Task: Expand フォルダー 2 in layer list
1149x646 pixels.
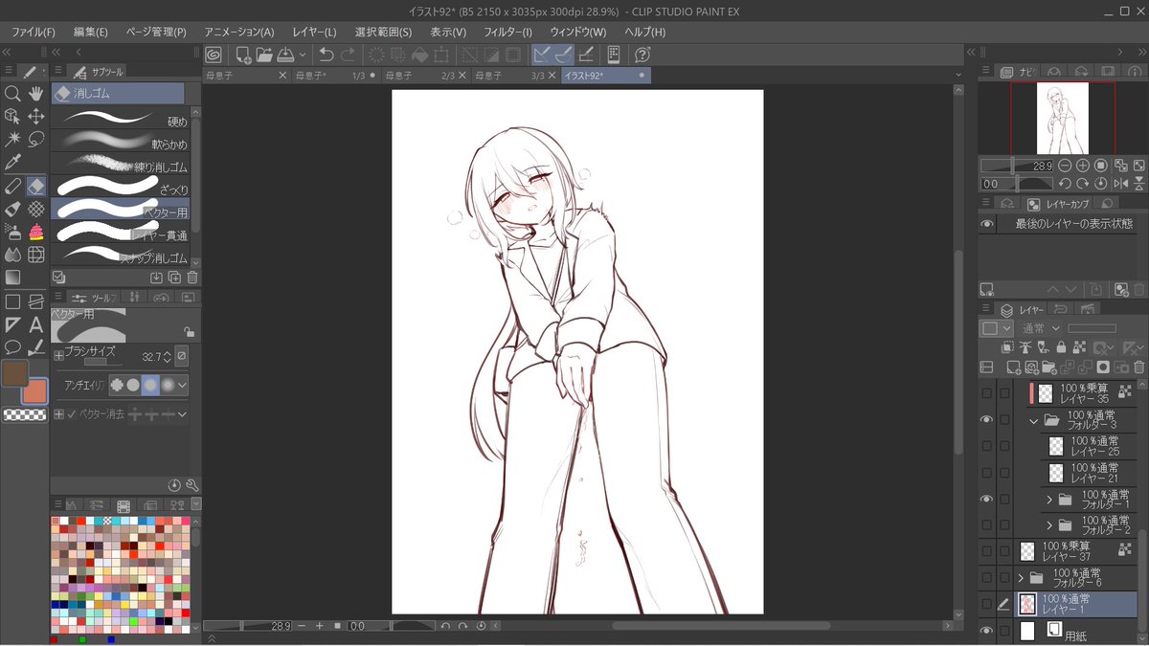Action: 1049,525
